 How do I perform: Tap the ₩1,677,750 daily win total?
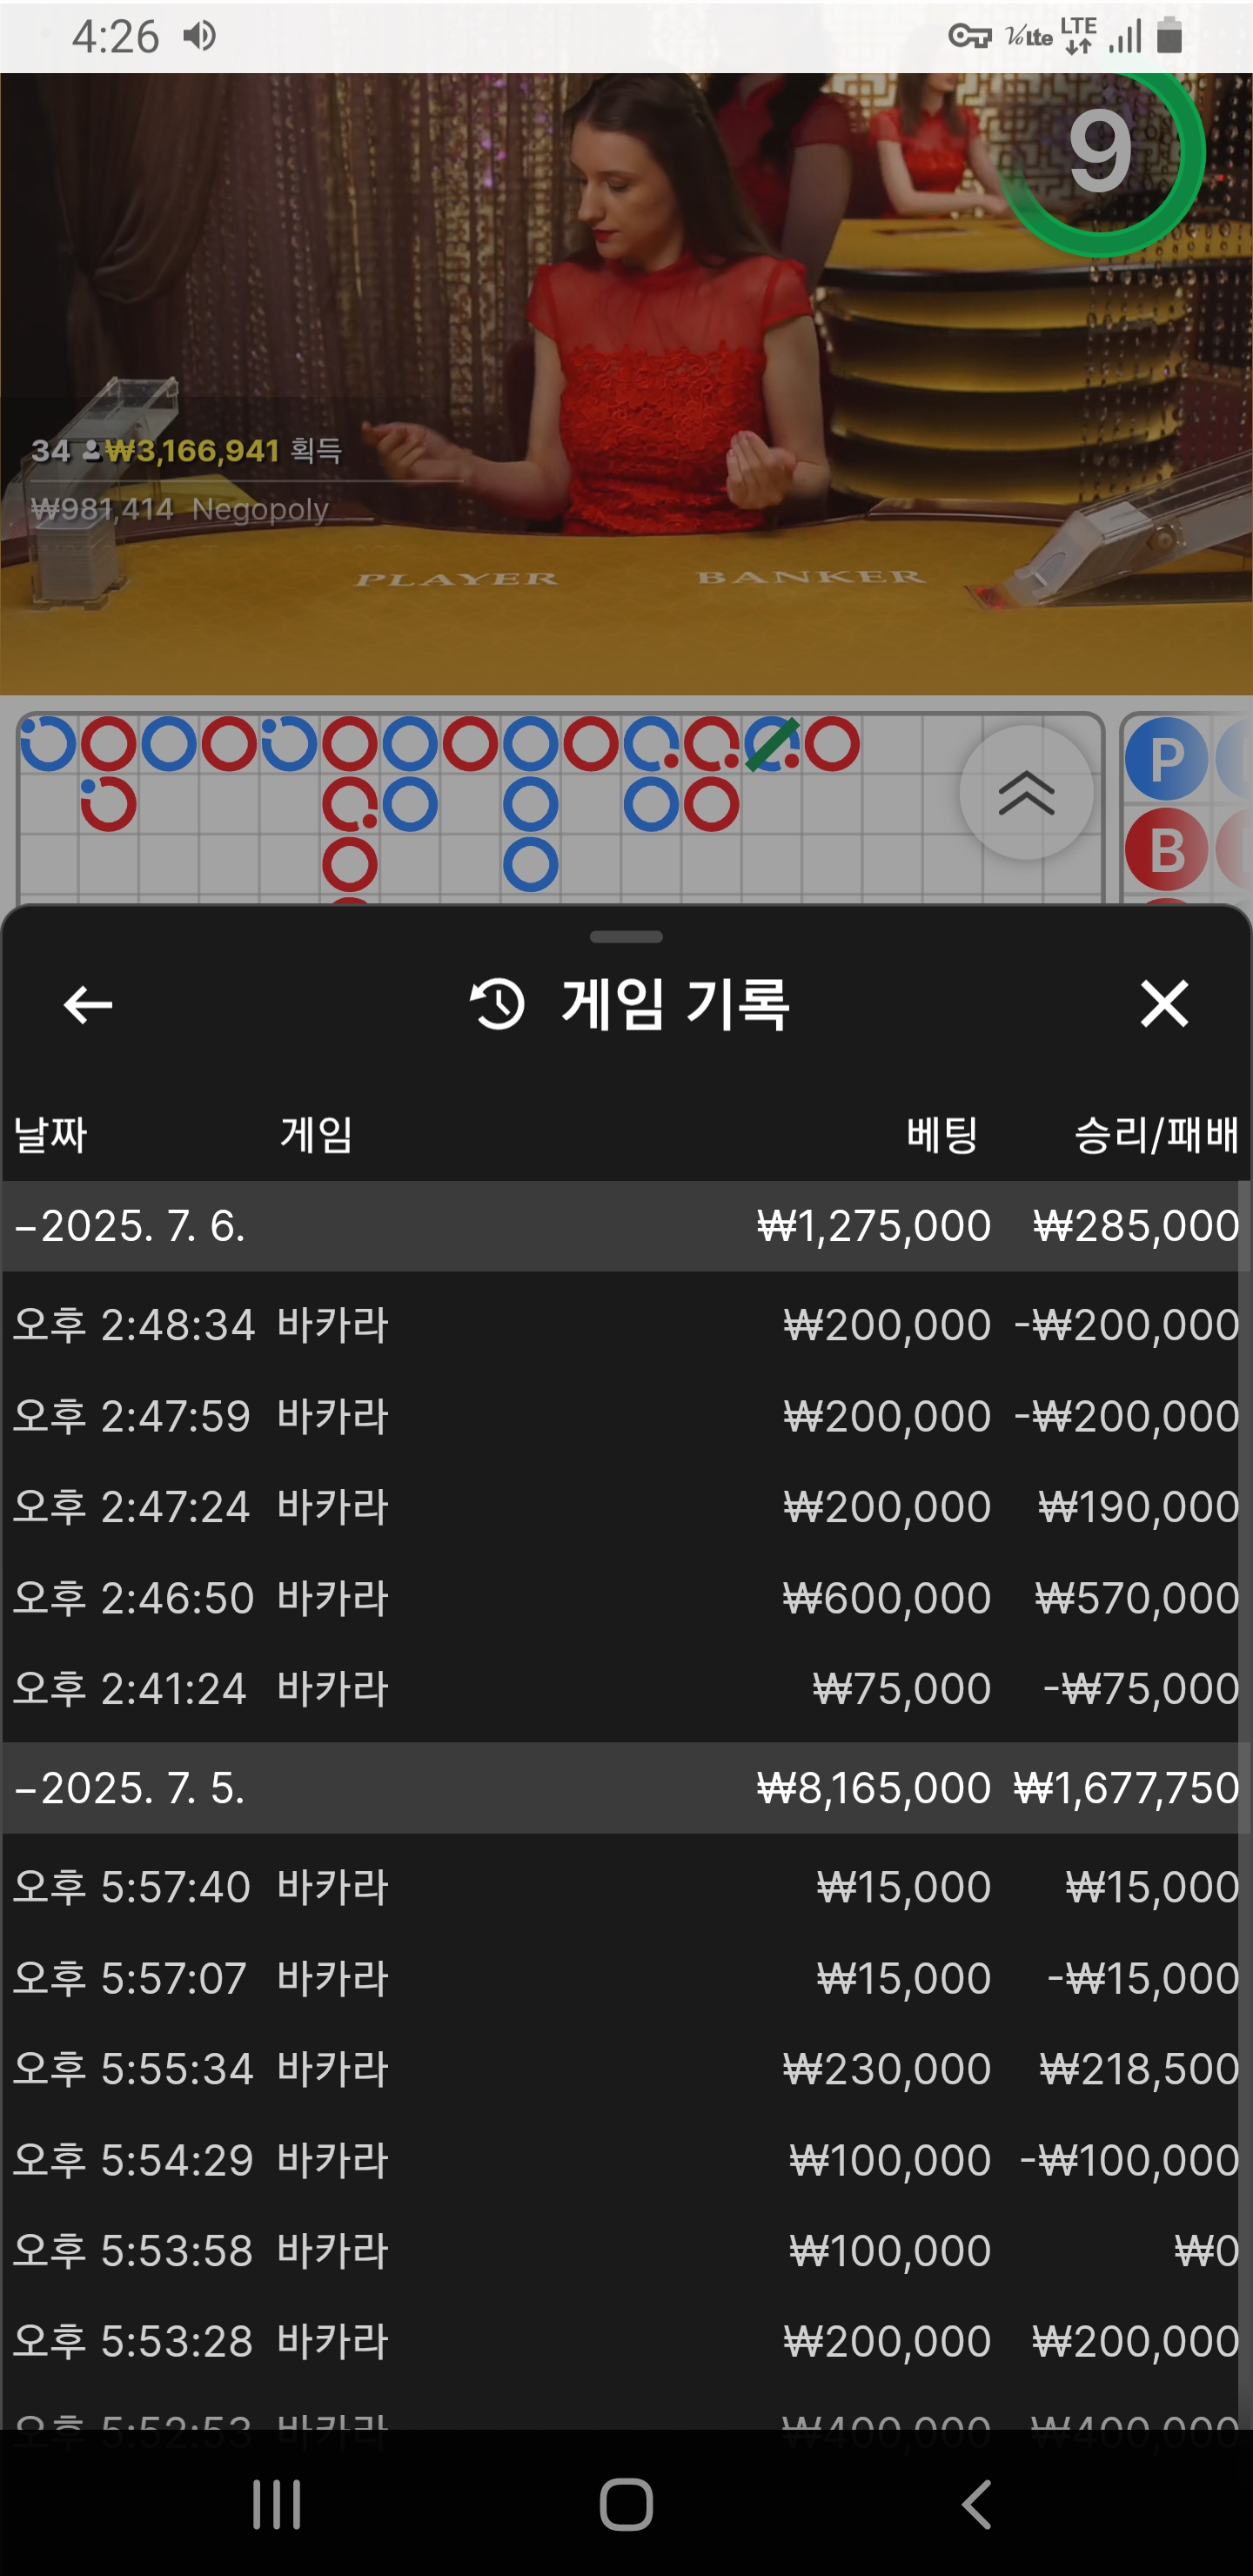tap(1127, 1788)
